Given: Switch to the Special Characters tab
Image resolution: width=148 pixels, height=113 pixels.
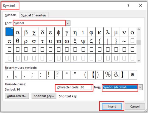Looking at the screenshot, I should pos(34,15).
